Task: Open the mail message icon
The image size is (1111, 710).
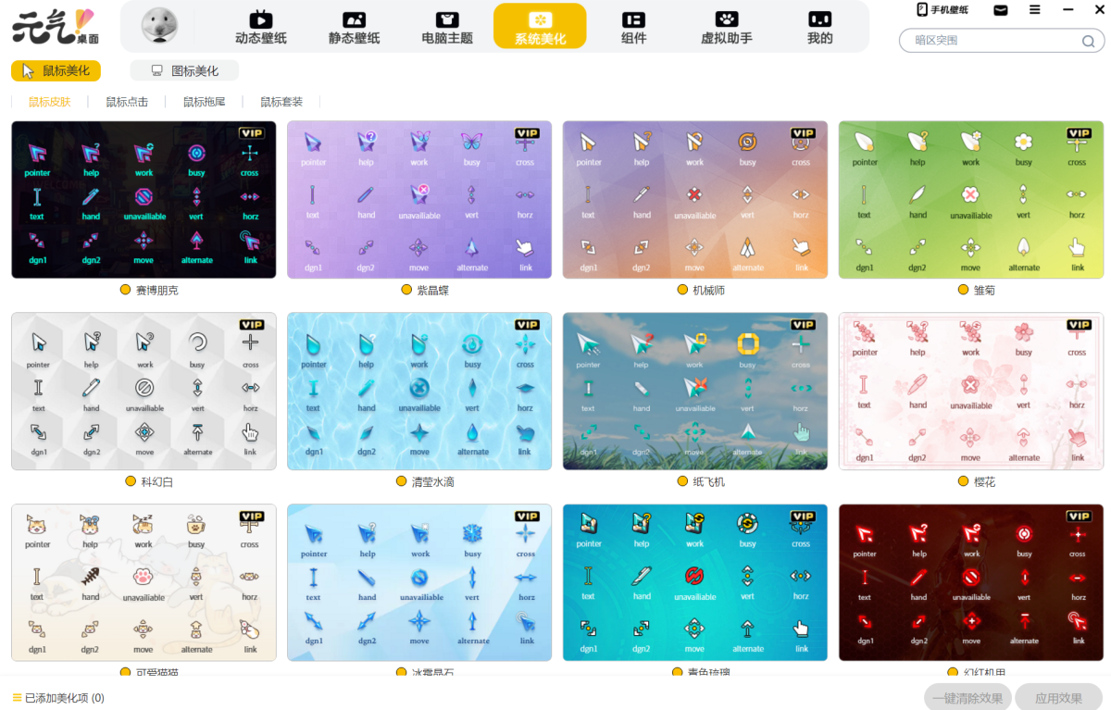Action: pyautogui.click(x=1001, y=10)
